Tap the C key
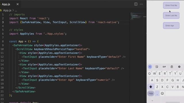 [167, 87]
